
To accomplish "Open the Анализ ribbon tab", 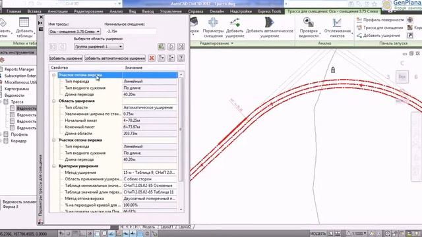I will [x=116, y=11].
